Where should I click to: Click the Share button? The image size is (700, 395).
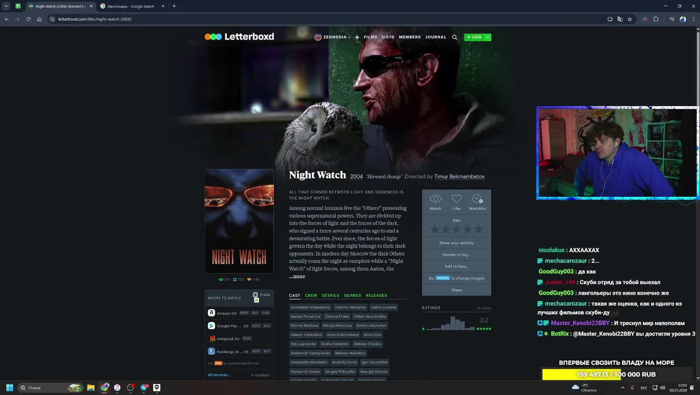(457, 290)
